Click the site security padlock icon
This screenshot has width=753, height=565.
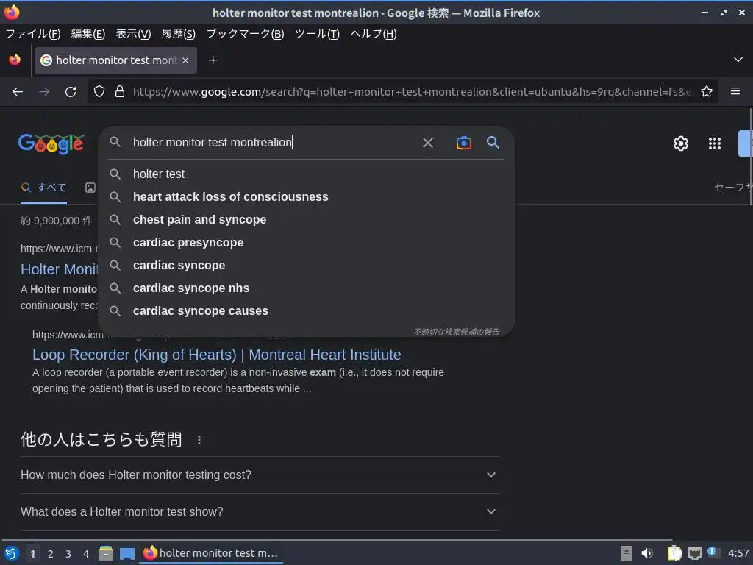tap(120, 91)
